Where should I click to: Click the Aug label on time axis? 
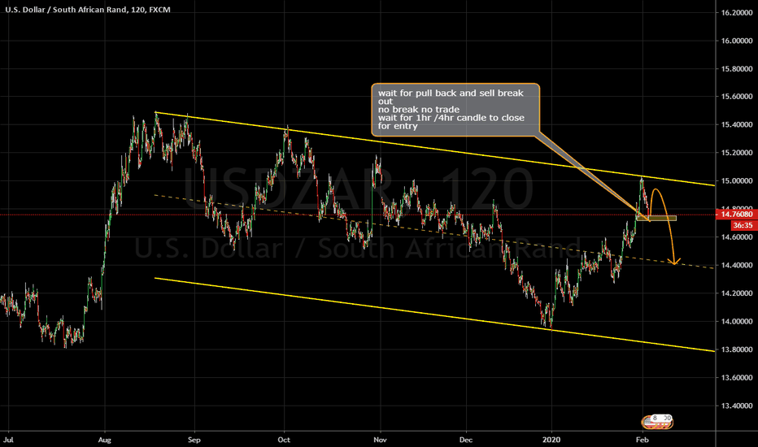point(104,440)
